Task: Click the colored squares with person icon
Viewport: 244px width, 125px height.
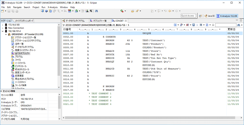Action: [x=87, y=11]
